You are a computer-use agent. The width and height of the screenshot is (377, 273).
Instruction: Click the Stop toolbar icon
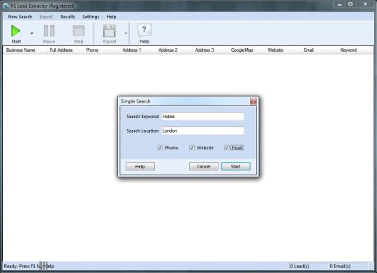(78, 31)
